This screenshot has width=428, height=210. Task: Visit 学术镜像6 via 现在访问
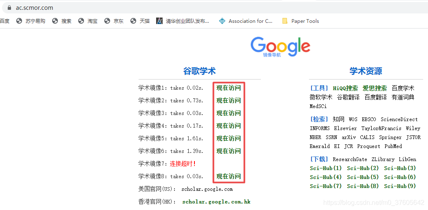pyautogui.click(x=228, y=151)
